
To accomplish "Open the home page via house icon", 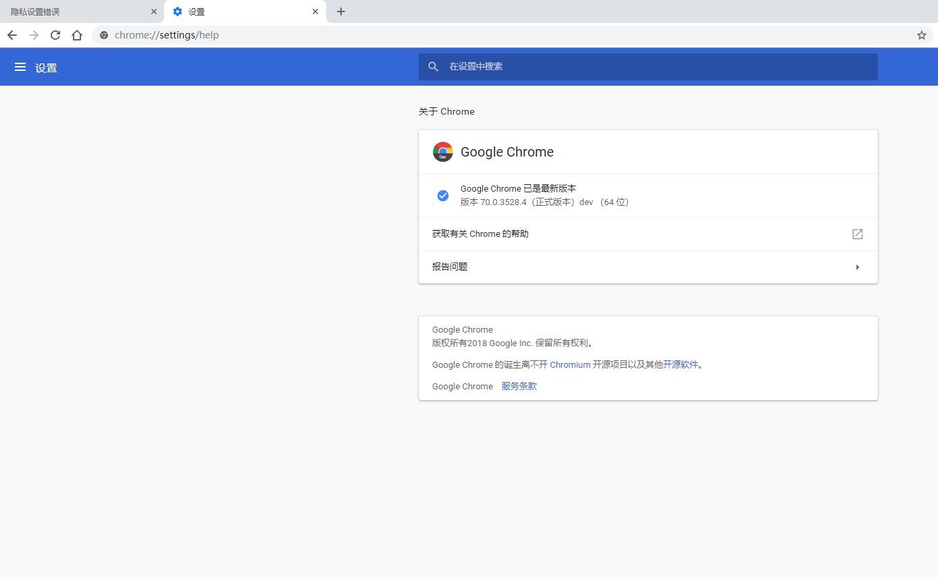I will point(77,35).
